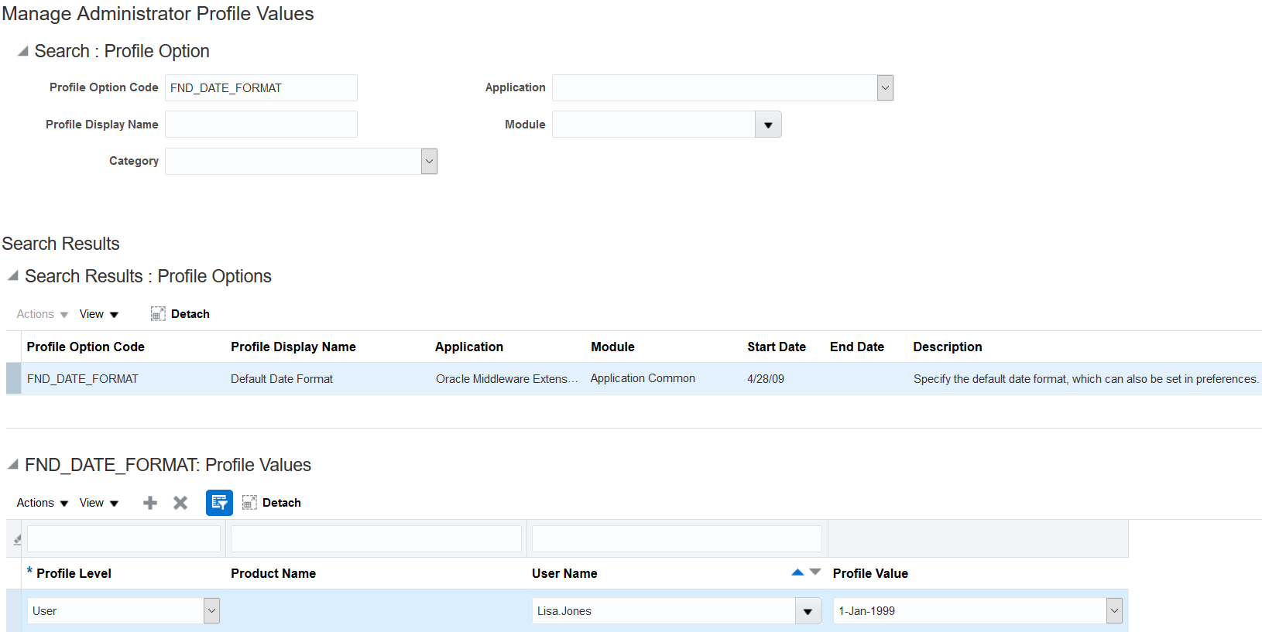This screenshot has height=632, width=1262.
Task: Click Detach label in Profile Options toolbar
Action: [190, 314]
